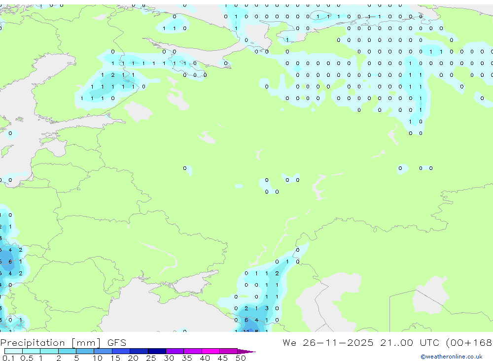Pick the 25–30 mm legend swatch
The image size is (493, 361).
click(157, 351)
